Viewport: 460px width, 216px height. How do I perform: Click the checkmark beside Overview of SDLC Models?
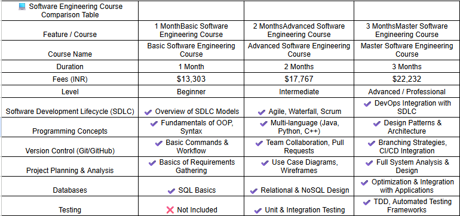pyautogui.click(x=148, y=112)
